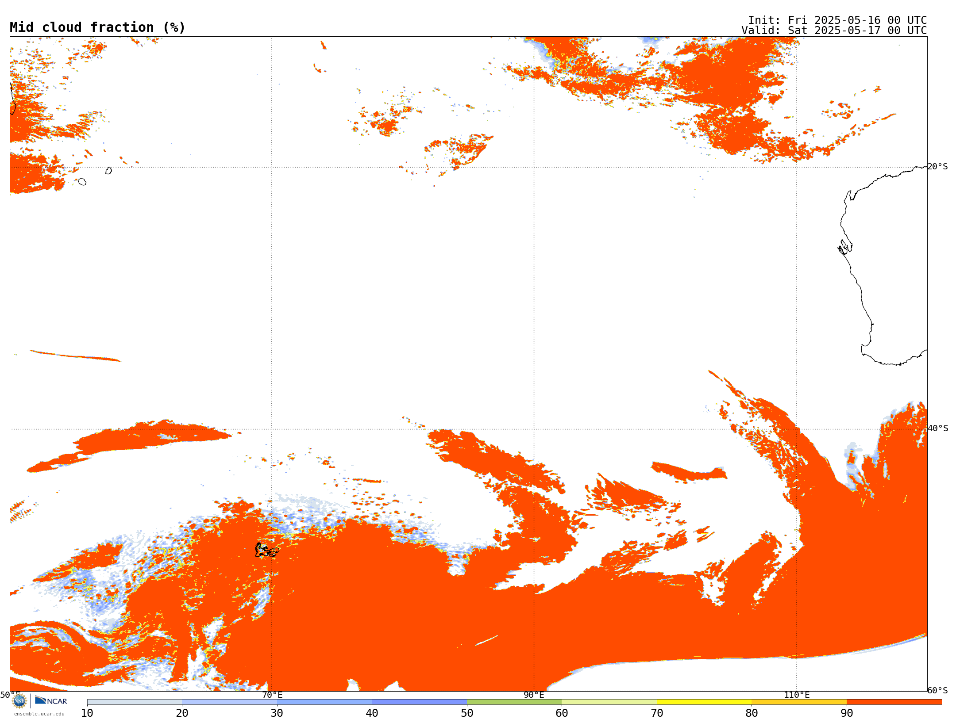Click the 20-30 light blue colorbar segment
The image size is (956, 719).
click(229, 702)
